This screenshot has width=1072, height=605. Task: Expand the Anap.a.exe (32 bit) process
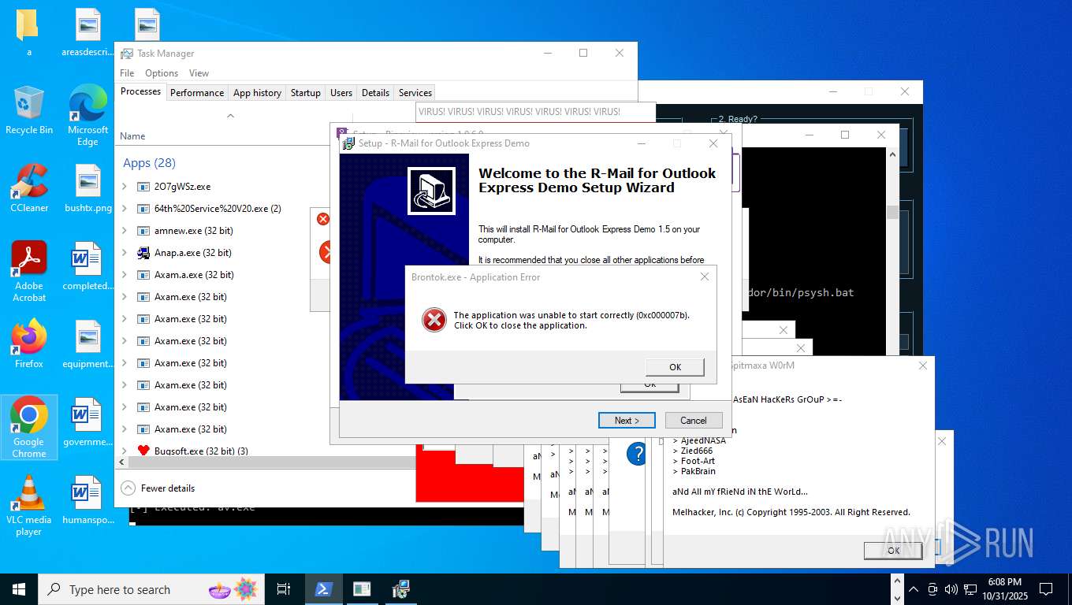125,253
